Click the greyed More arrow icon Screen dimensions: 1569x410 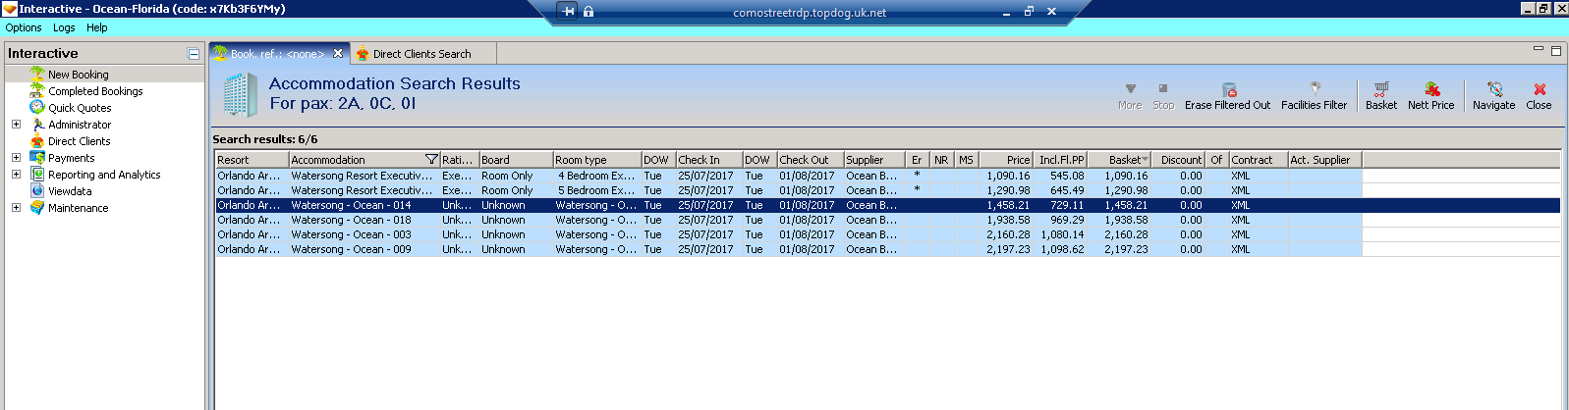[1130, 88]
